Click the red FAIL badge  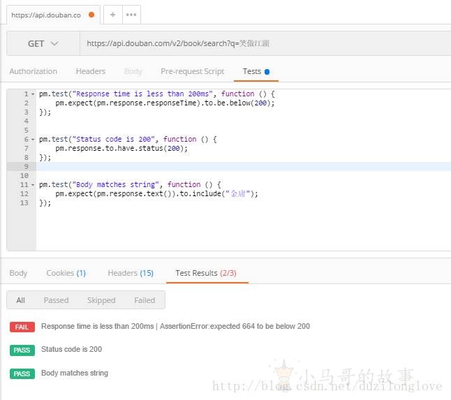click(x=22, y=327)
